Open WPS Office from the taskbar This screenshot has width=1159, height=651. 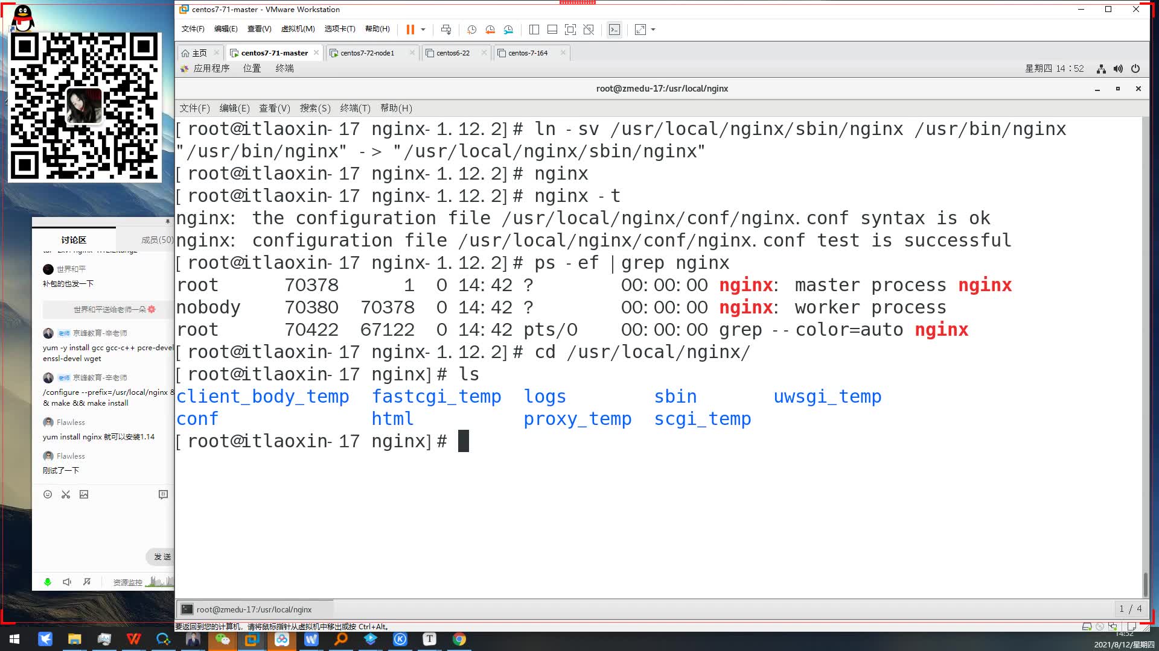click(x=133, y=639)
